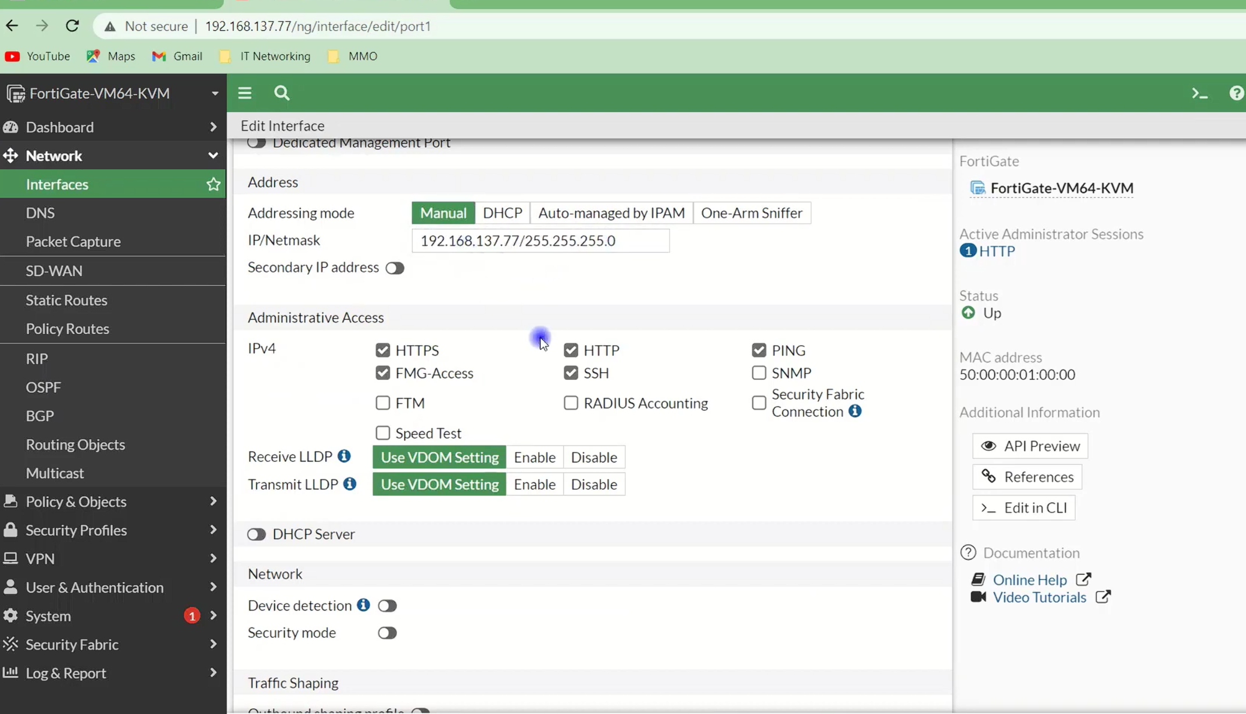Screen dimensions: 1246x714
Task: Open Static Routes in Network menu
Action: point(66,300)
